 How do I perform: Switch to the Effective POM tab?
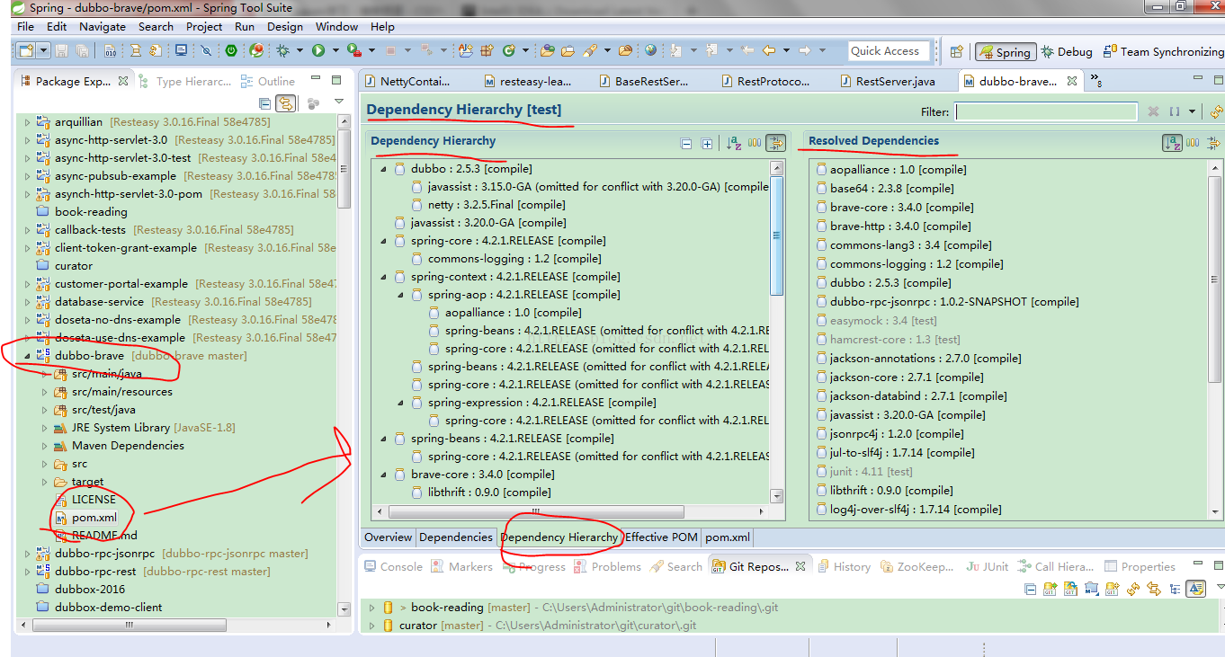[x=661, y=537]
